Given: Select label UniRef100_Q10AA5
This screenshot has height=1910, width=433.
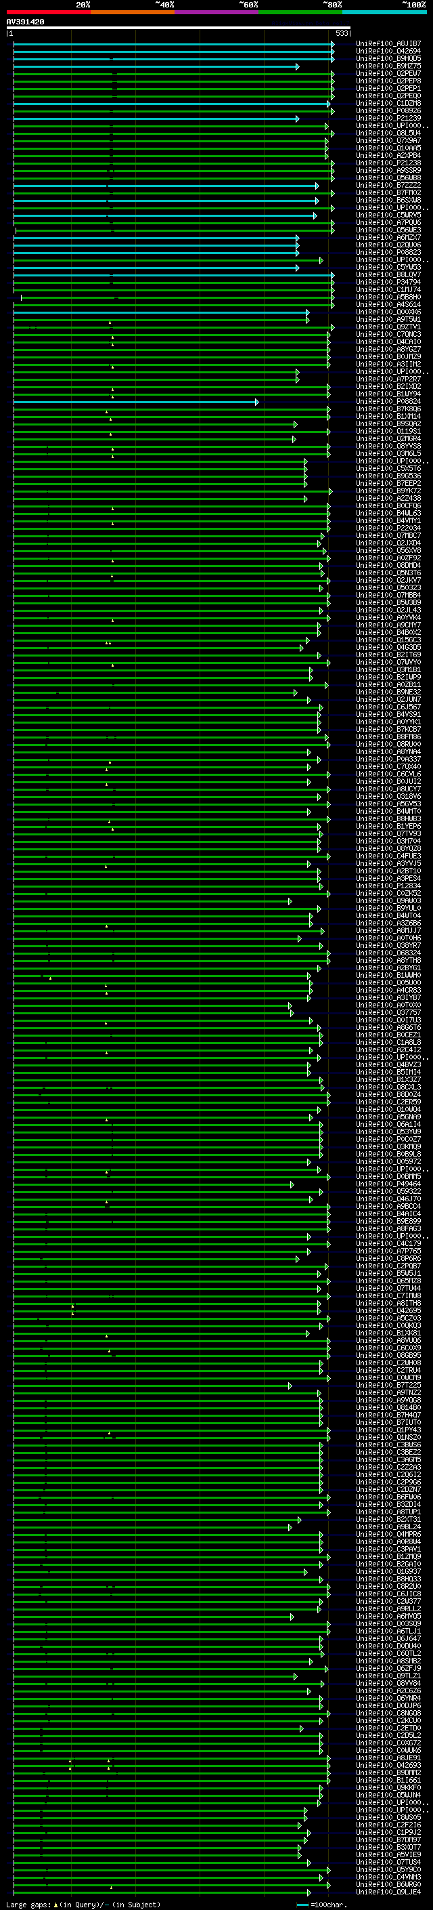Looking at the screenshot, I should [x=388, y=148].
